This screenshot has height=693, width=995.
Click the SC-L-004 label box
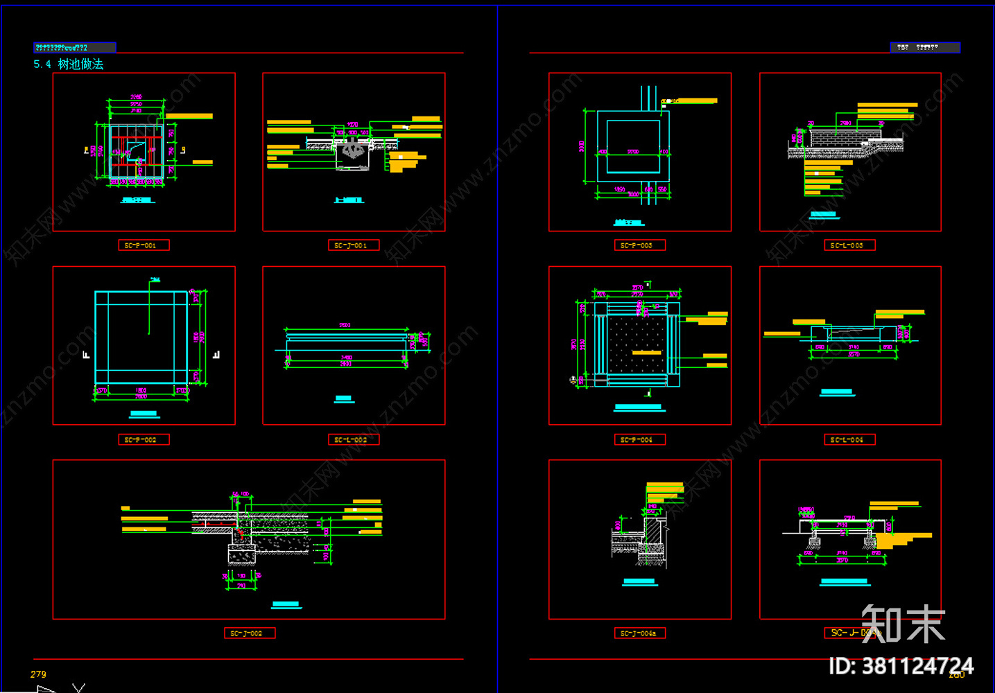pos(850,439)
